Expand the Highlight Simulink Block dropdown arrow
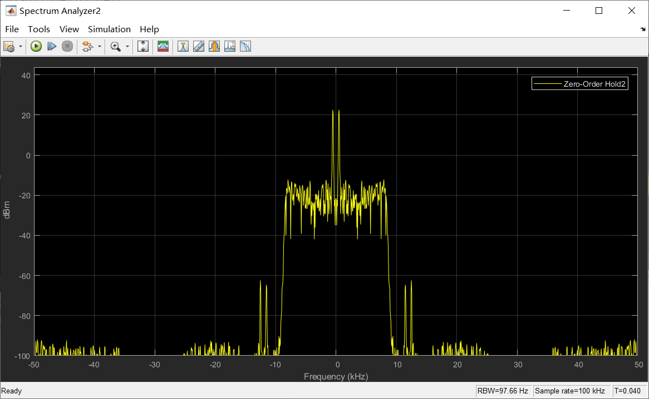The width and height of the screenshot is (649, 399). 99,46
